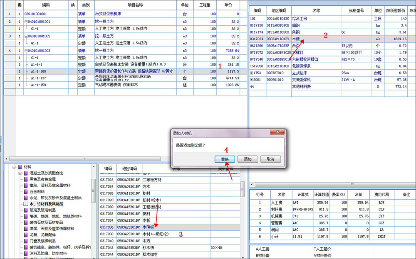Select 角钢 row 0117174

[x=332, y=32]
